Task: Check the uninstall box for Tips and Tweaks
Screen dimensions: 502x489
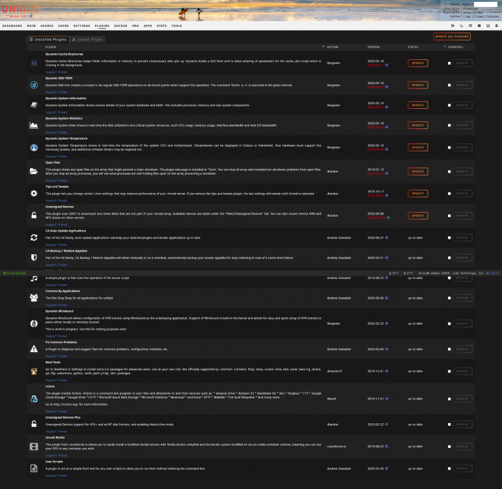Action: pyautogui.click(x=449, y=194)
